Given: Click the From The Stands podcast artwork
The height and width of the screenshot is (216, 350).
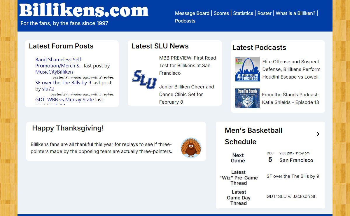Looking at the screenshot, I should [x=247, y=98].
